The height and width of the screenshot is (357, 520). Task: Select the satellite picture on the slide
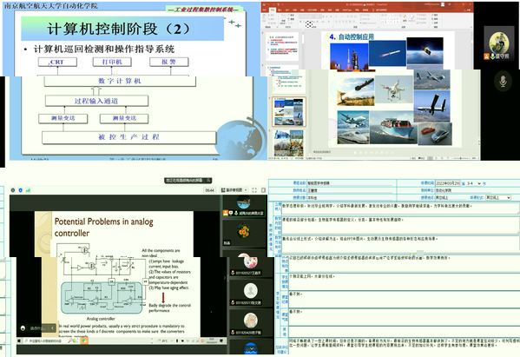(425, 50)
